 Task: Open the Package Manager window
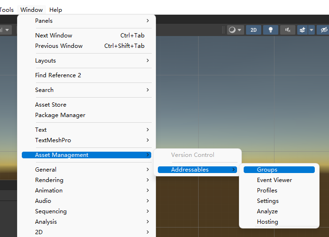coord(86,115)
